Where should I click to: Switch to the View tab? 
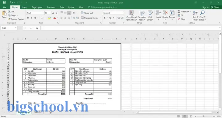(x=81, y=7)
